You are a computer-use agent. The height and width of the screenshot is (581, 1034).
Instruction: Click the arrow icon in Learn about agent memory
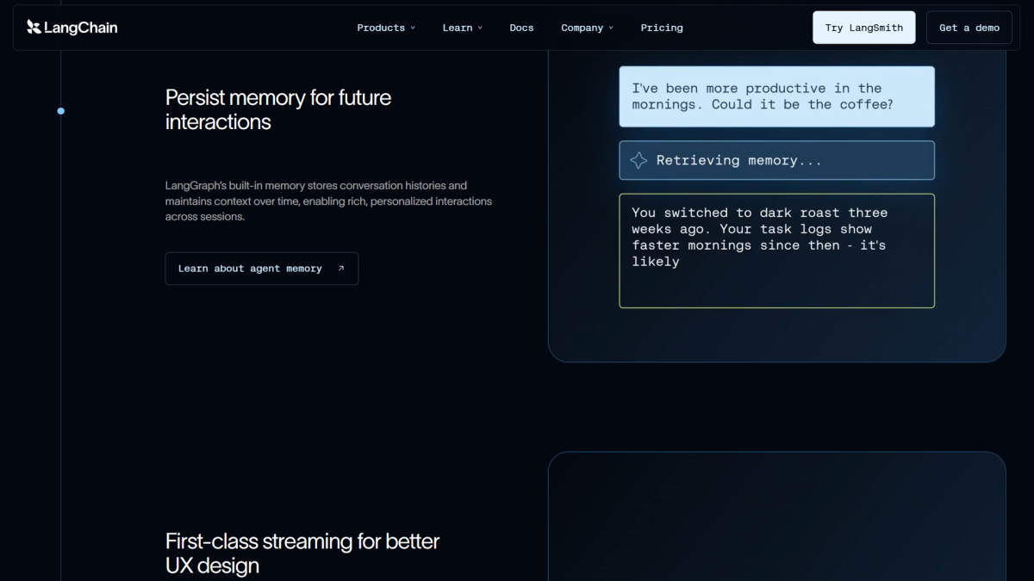point(341,269)
